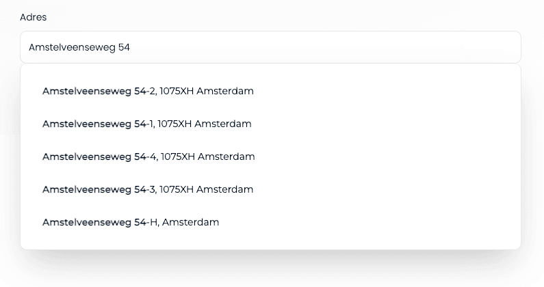Click the Adres input field

[x=270, y=48]
